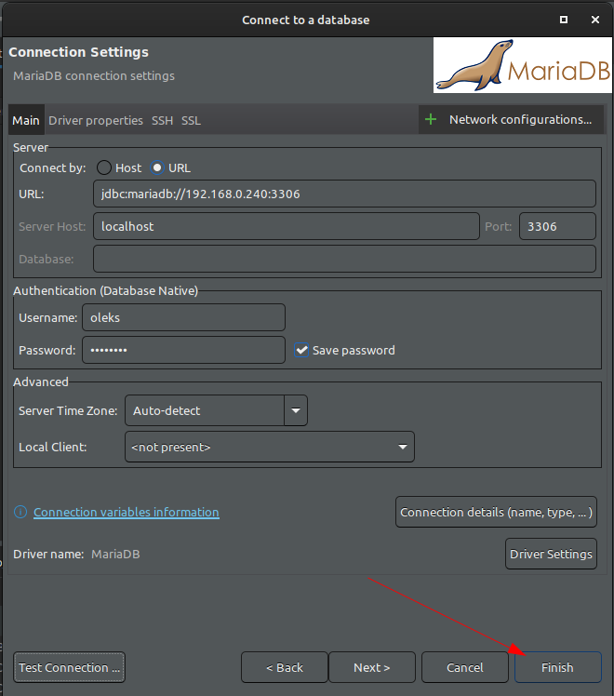The image size is (614, 696).
Task: Open Connection details (name, type, ...)
Action: click(496, 512)
